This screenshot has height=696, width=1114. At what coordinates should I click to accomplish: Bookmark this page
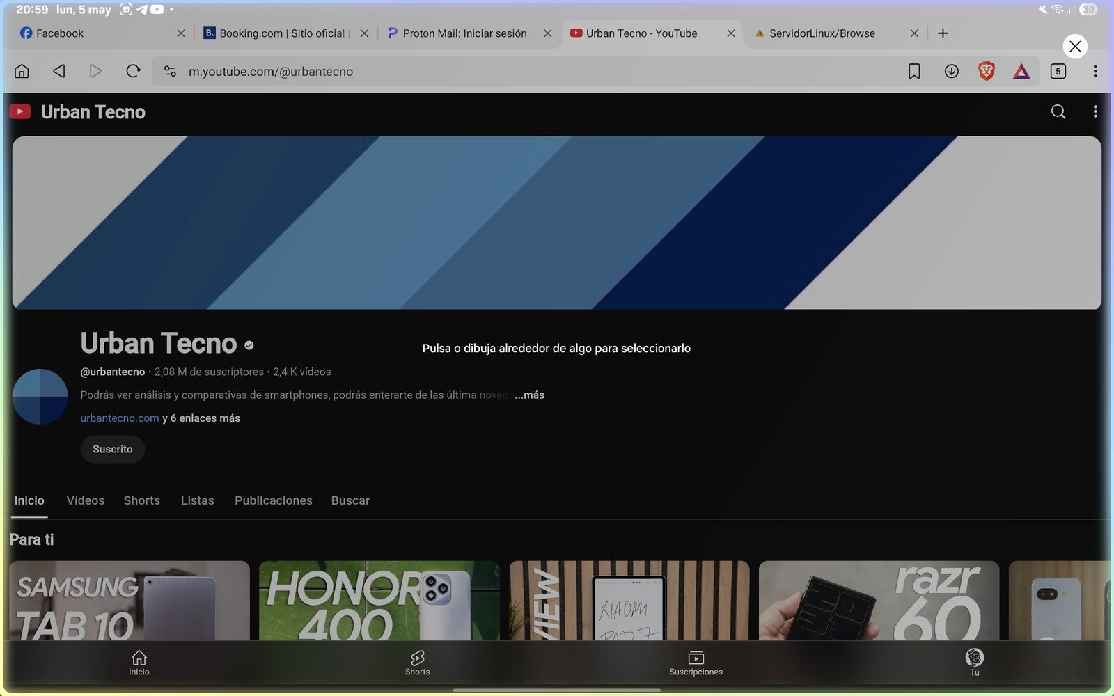[x=914, y=71]
